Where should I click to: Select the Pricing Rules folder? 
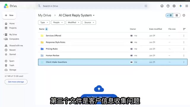coord(113,49)
